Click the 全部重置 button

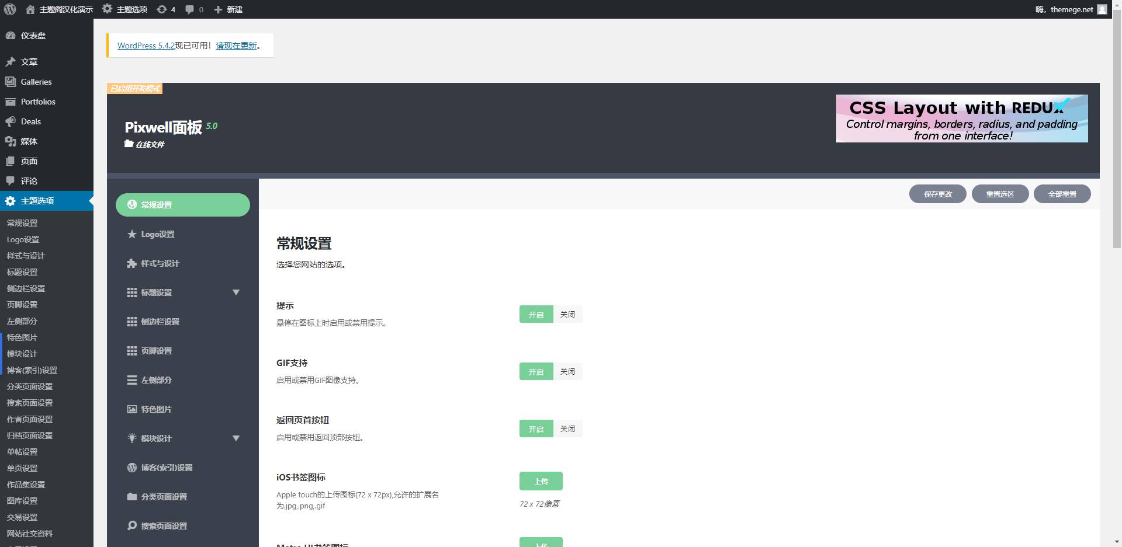1062,194
